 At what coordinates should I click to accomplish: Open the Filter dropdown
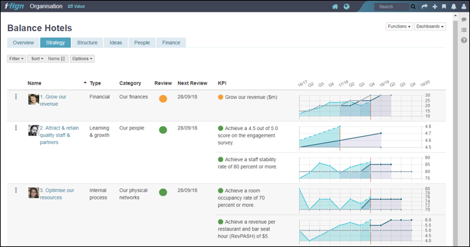16,59
